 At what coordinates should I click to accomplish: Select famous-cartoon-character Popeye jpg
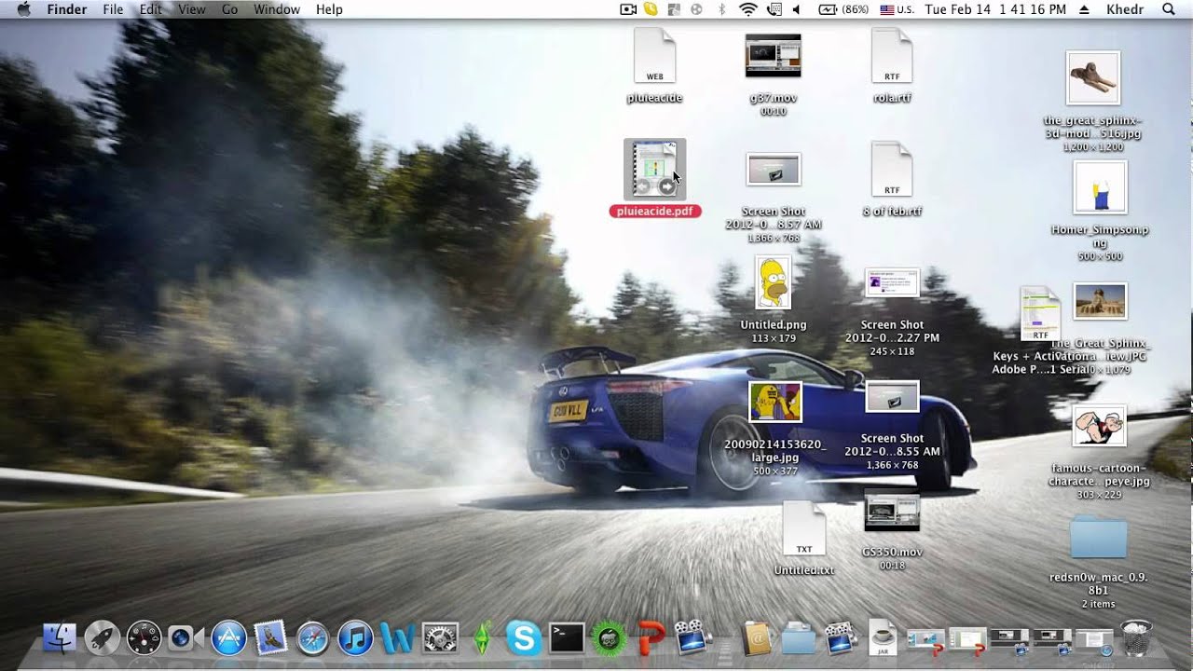[1100, 425]
